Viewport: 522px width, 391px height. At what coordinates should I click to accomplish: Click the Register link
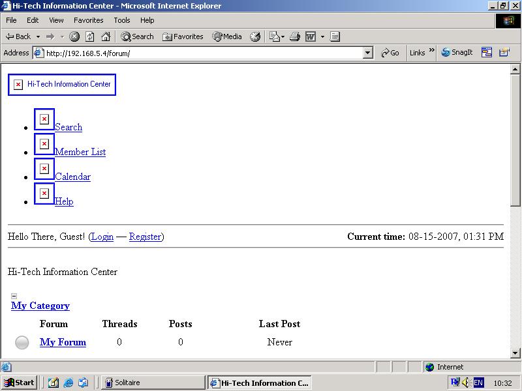[145, 237]
